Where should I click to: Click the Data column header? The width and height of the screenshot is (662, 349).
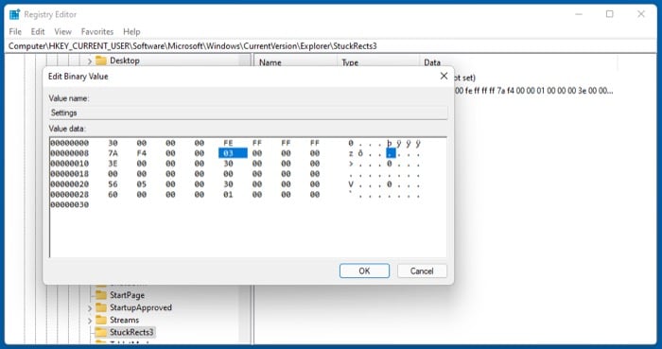(432, 62)
